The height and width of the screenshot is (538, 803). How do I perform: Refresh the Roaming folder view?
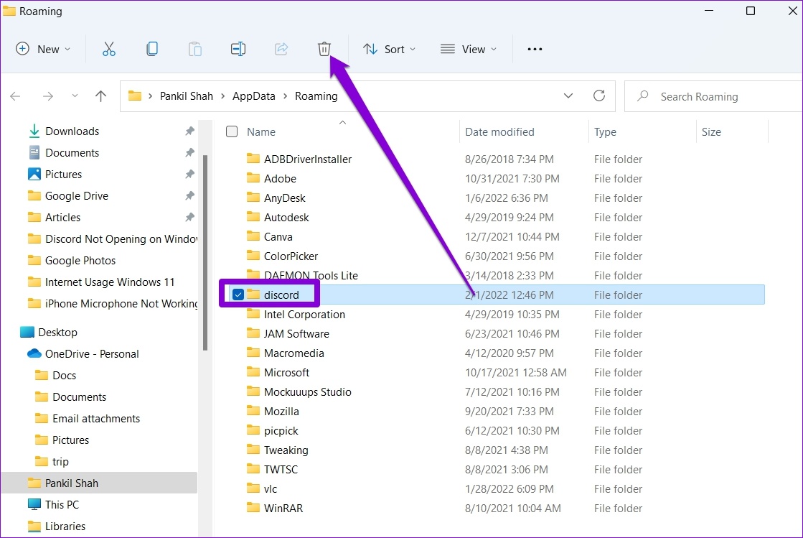599,96
